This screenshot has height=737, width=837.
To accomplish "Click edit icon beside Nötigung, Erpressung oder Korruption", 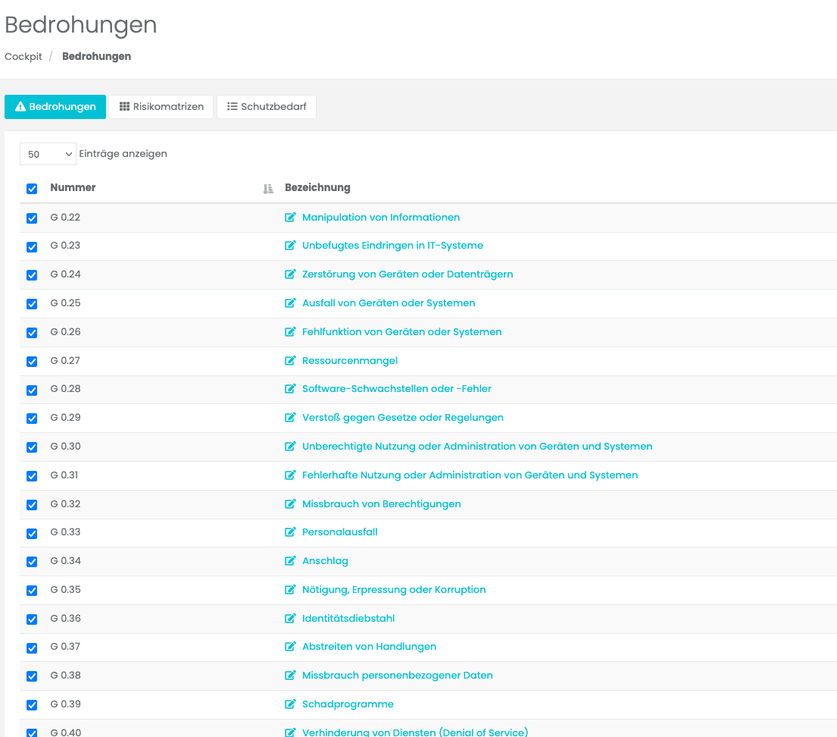I will 290,589.
